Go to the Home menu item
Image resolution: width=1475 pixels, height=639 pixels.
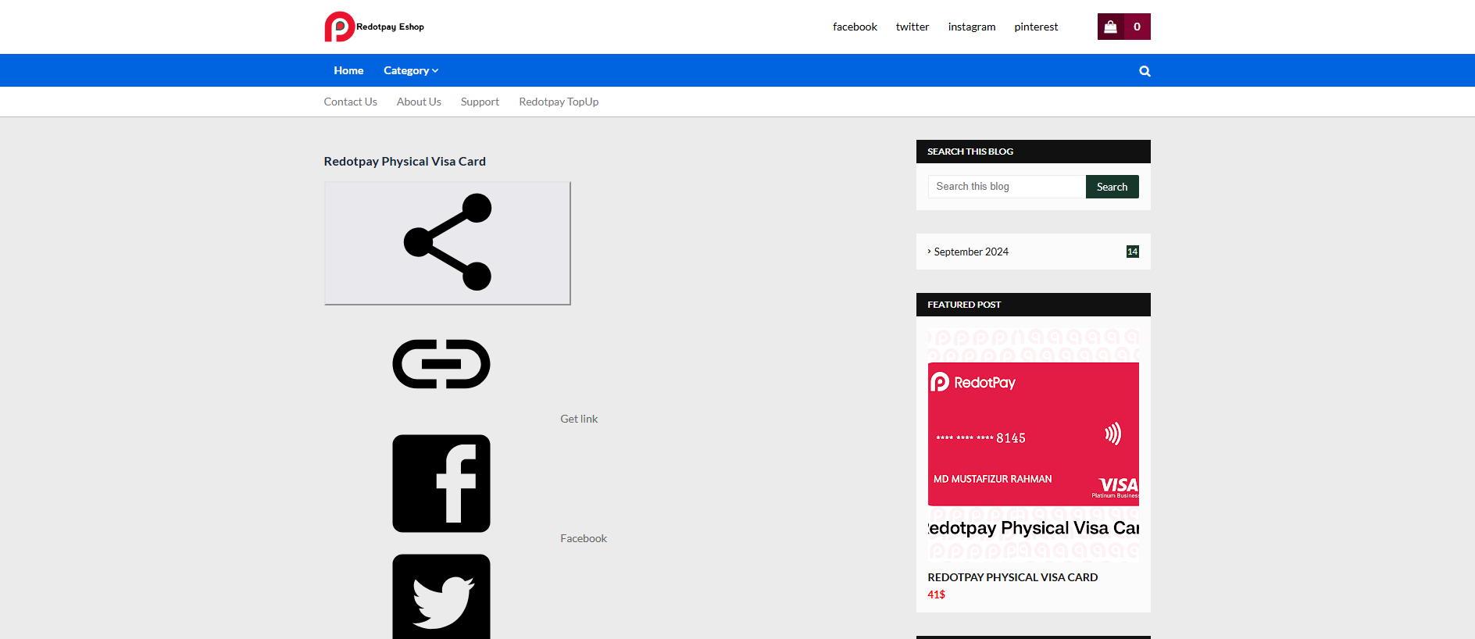point(348,70)
